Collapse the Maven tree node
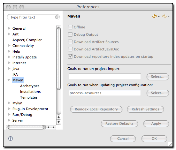Image resolution: width=176 pixels, height=150 pixels. pos(9,80)
